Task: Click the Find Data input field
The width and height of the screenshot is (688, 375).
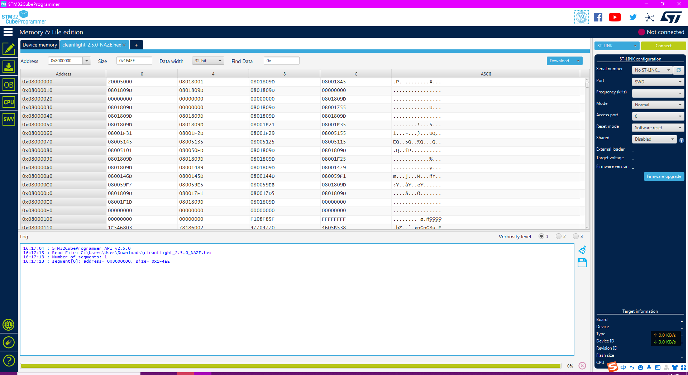Action: 282,61
